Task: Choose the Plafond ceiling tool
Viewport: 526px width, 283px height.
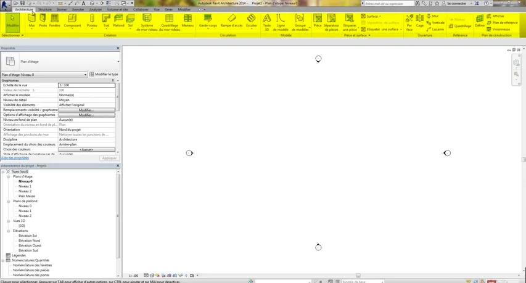Action: tap(118, 21)
